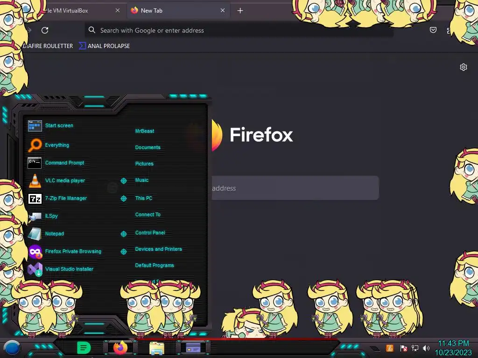
Task: Open ROULETTER bookmark
Action: [x=48, y=46]
